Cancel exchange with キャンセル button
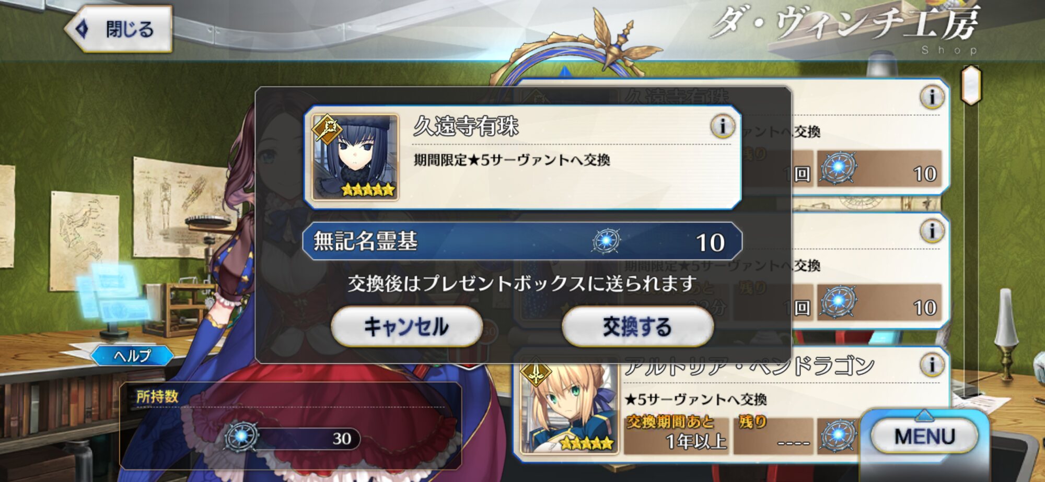The width and height of the screenshot is (1045, 482). pyautogui.click(x=407, y=326)
